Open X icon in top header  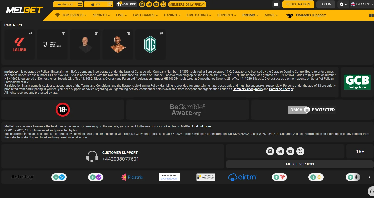(163, 4)
